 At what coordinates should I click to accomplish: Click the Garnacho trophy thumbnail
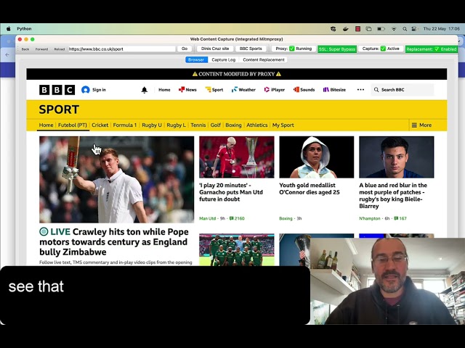coord(237,157)
